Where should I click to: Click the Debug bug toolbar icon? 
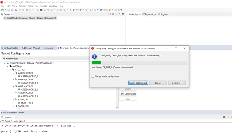80,10
